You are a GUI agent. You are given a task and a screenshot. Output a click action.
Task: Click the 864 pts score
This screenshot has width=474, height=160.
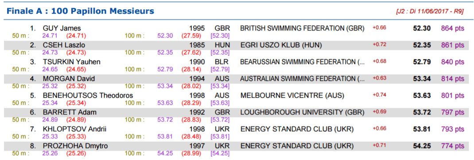[x=452, y=28]
